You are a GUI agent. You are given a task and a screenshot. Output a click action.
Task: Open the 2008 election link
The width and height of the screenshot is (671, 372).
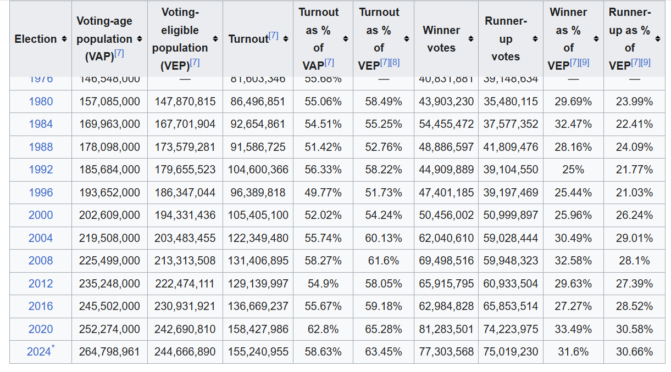click(x=41, y=261)
